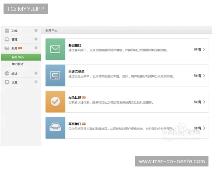Expand the 设置 section arrow
The image size is (212, 170).
36,82
